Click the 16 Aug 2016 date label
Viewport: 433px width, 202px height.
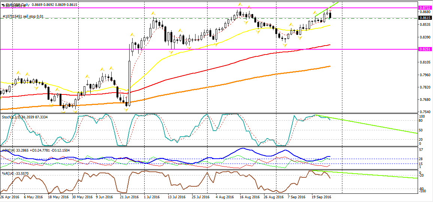(249, 197)
